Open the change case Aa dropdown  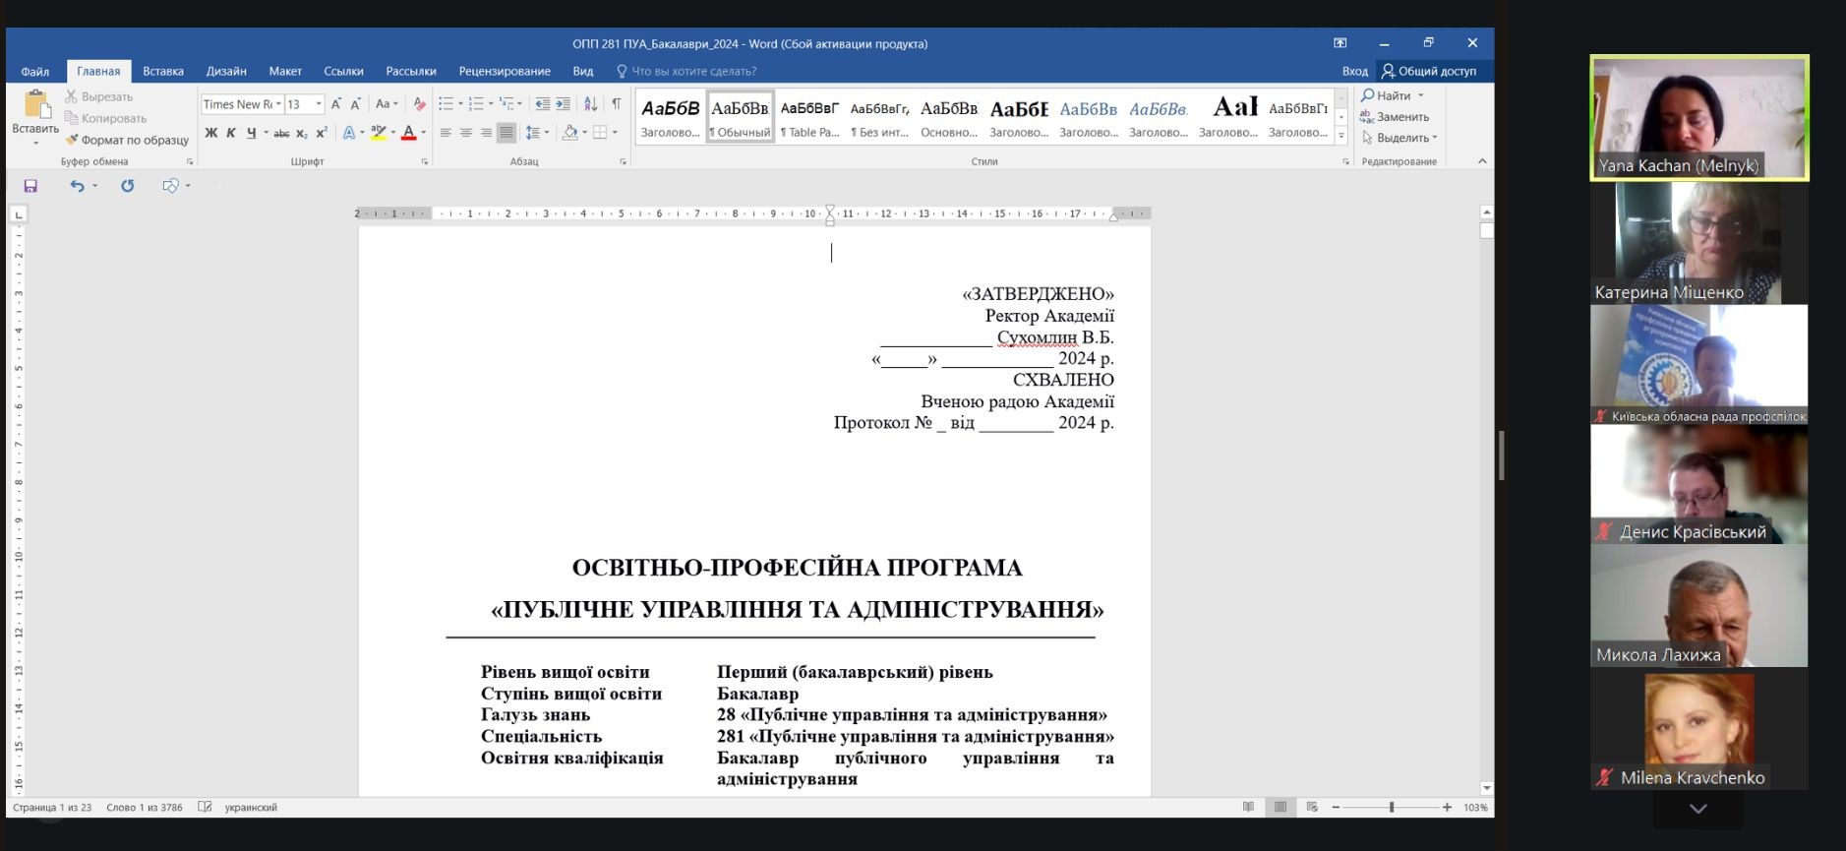(387, 103)
